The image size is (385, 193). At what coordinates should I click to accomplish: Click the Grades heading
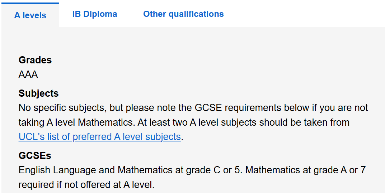[x=35, y=60]
